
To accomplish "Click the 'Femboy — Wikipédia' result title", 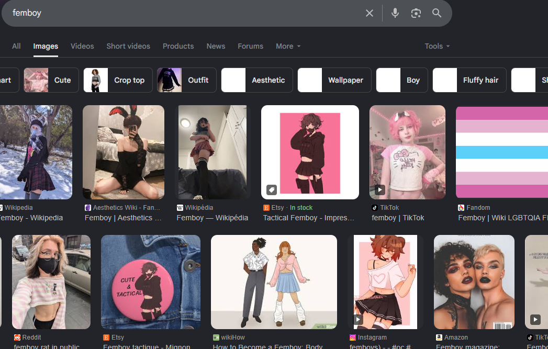I will click(212, 218).
